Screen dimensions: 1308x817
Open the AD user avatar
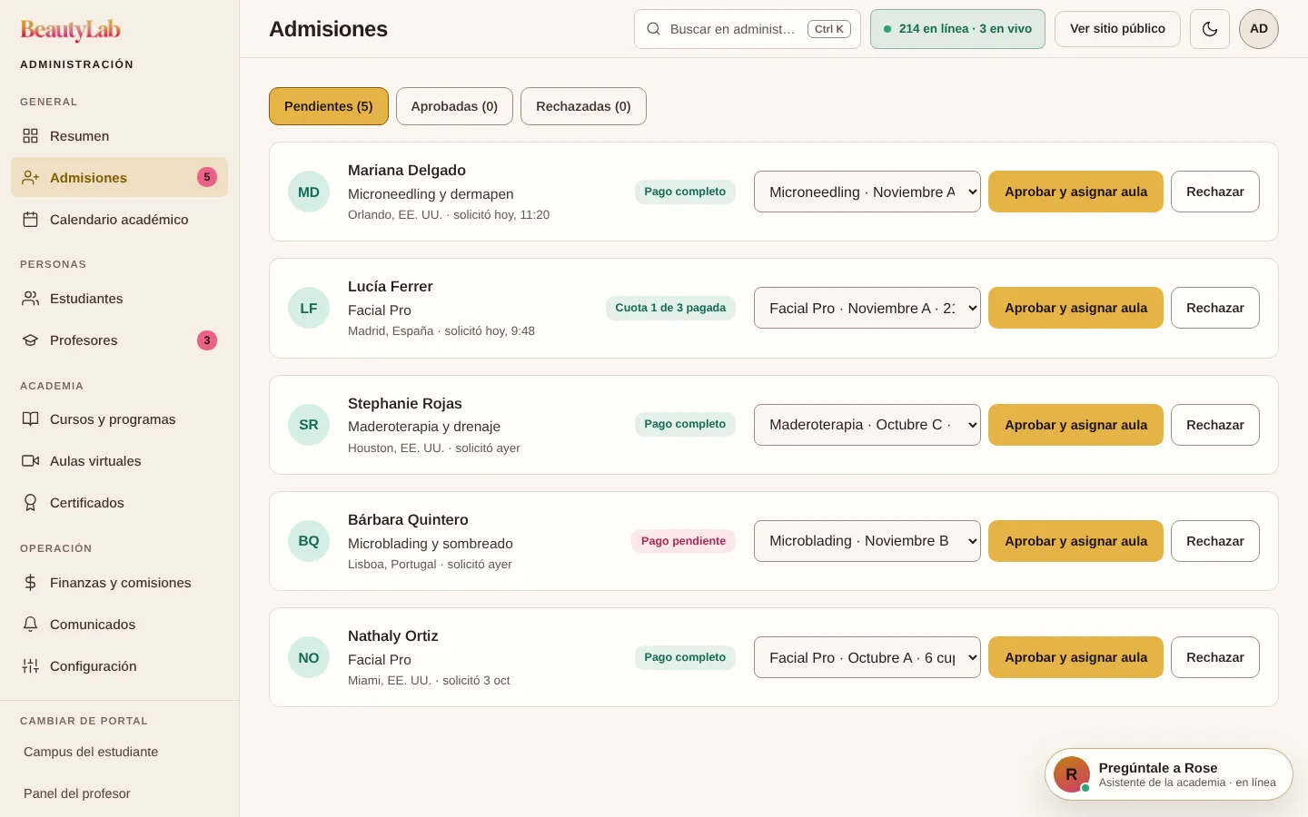click(1259, 29)
